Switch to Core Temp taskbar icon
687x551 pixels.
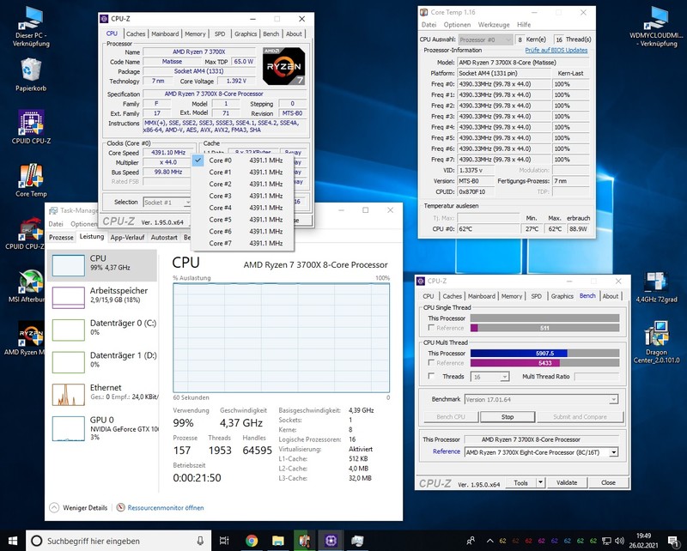point(304,541)
